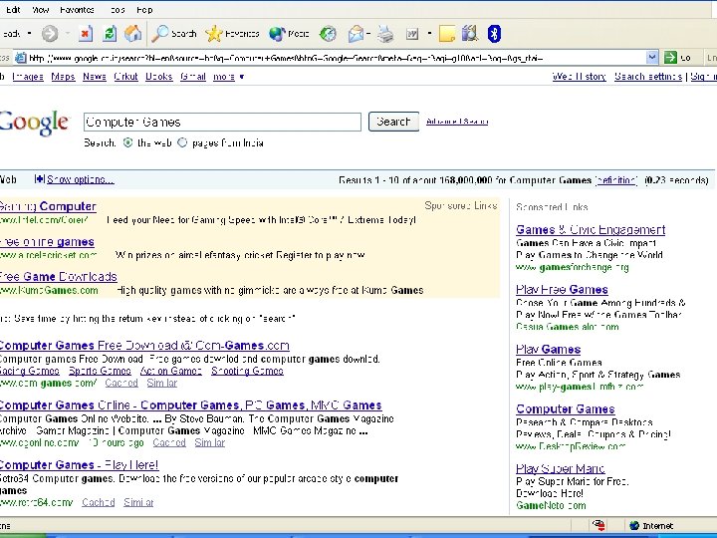
Task: Click the Forward arrow toolbar button
Action: pyautogui.click(x=50, y=34)
